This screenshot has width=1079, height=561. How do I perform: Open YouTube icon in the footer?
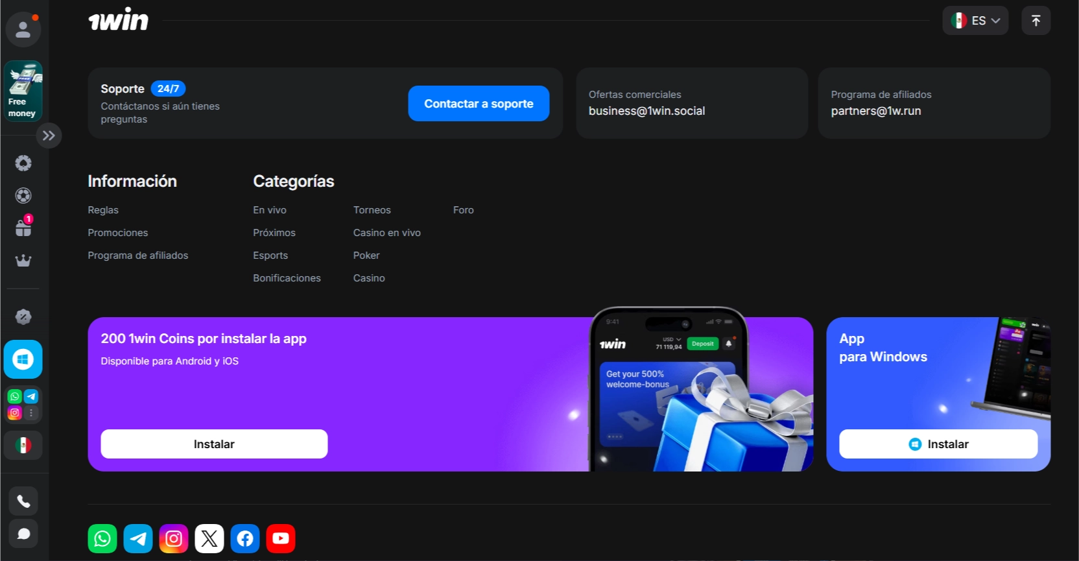tap(281, 538)
